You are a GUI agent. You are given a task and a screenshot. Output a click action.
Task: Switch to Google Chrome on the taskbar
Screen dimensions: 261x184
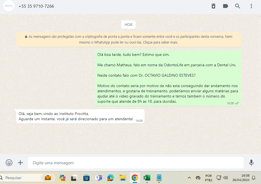click(135, 178)
